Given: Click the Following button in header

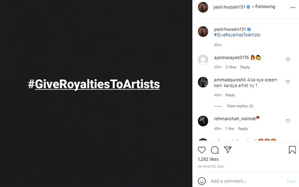Looking at the screenshot, I should [x=265, y=7].
